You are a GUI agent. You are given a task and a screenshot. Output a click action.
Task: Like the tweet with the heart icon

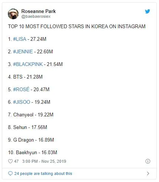[10, 161]
